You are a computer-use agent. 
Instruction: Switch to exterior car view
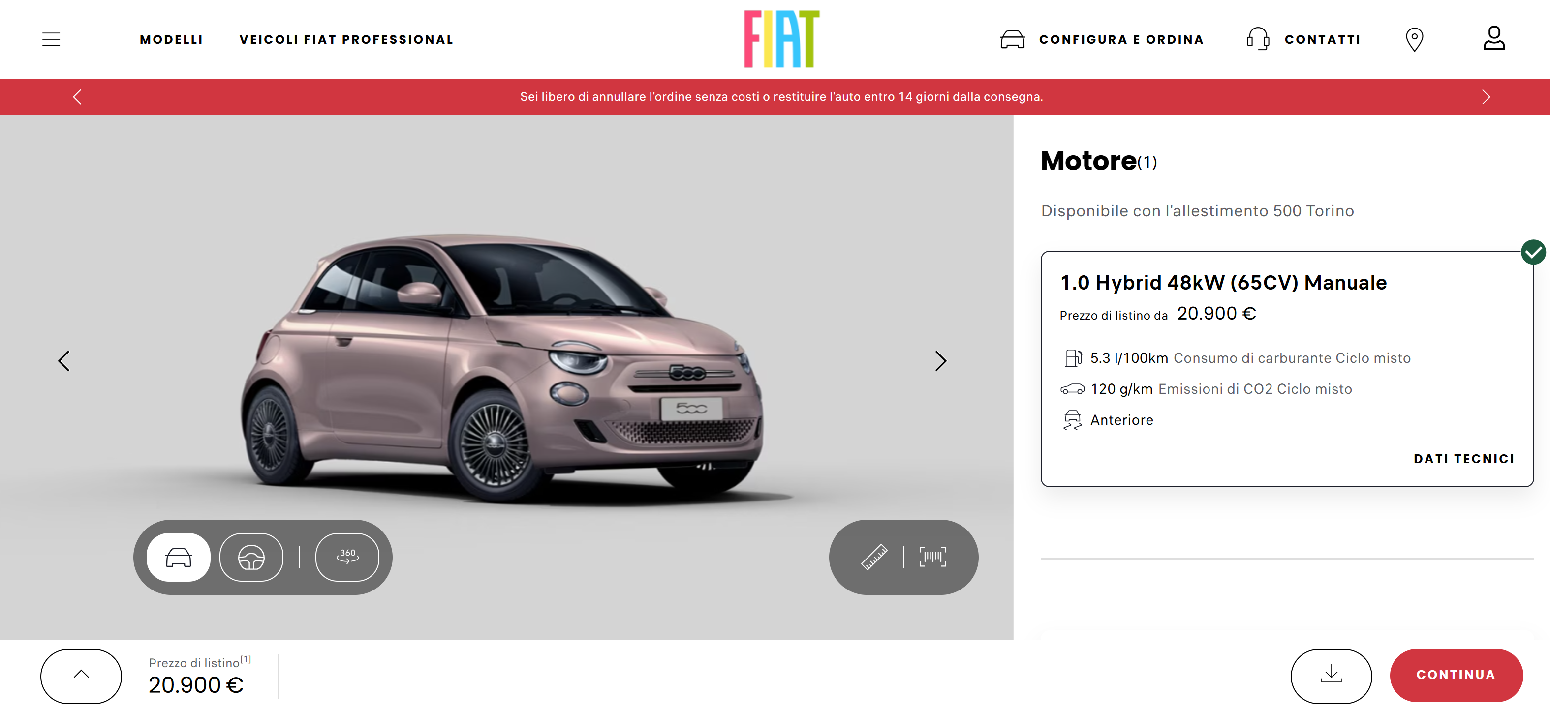(x=178, y=557)
